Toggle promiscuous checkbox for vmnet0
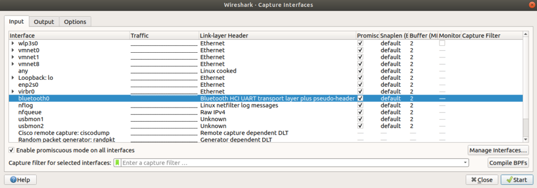The height and width of the screenshot is (188, 537). tap(360, 50)
